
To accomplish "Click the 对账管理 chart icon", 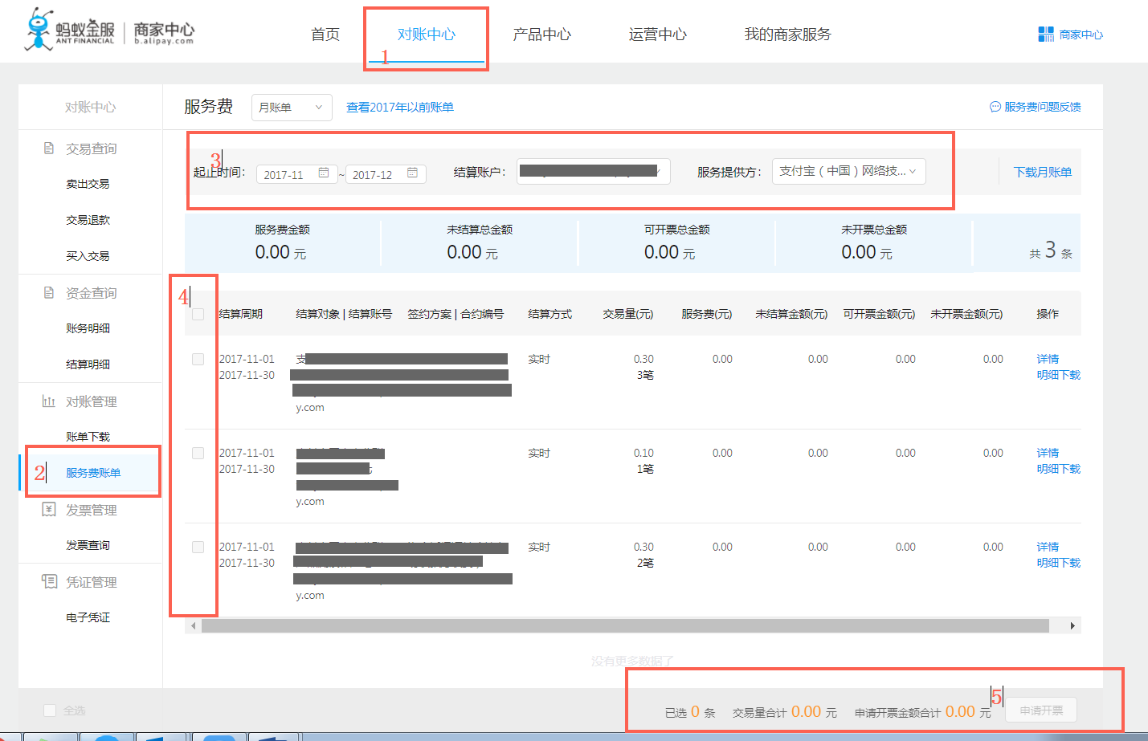I will [49, 401].
